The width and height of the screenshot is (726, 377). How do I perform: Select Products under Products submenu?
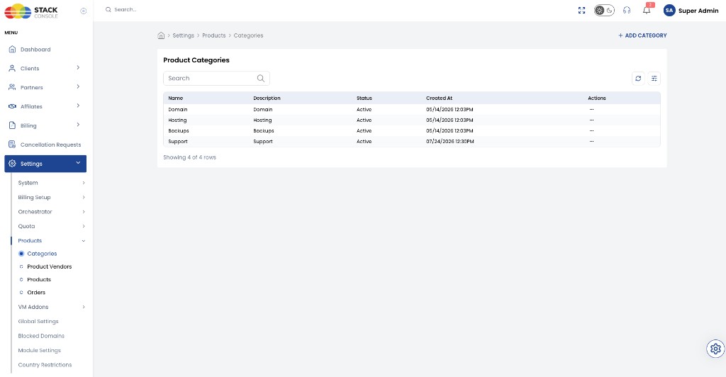[39, 280]
